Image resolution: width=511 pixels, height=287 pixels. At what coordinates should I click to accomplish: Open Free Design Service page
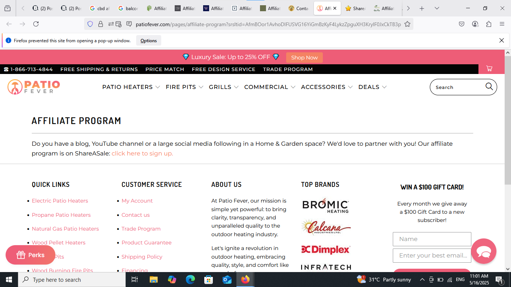(x=224, y=69)
